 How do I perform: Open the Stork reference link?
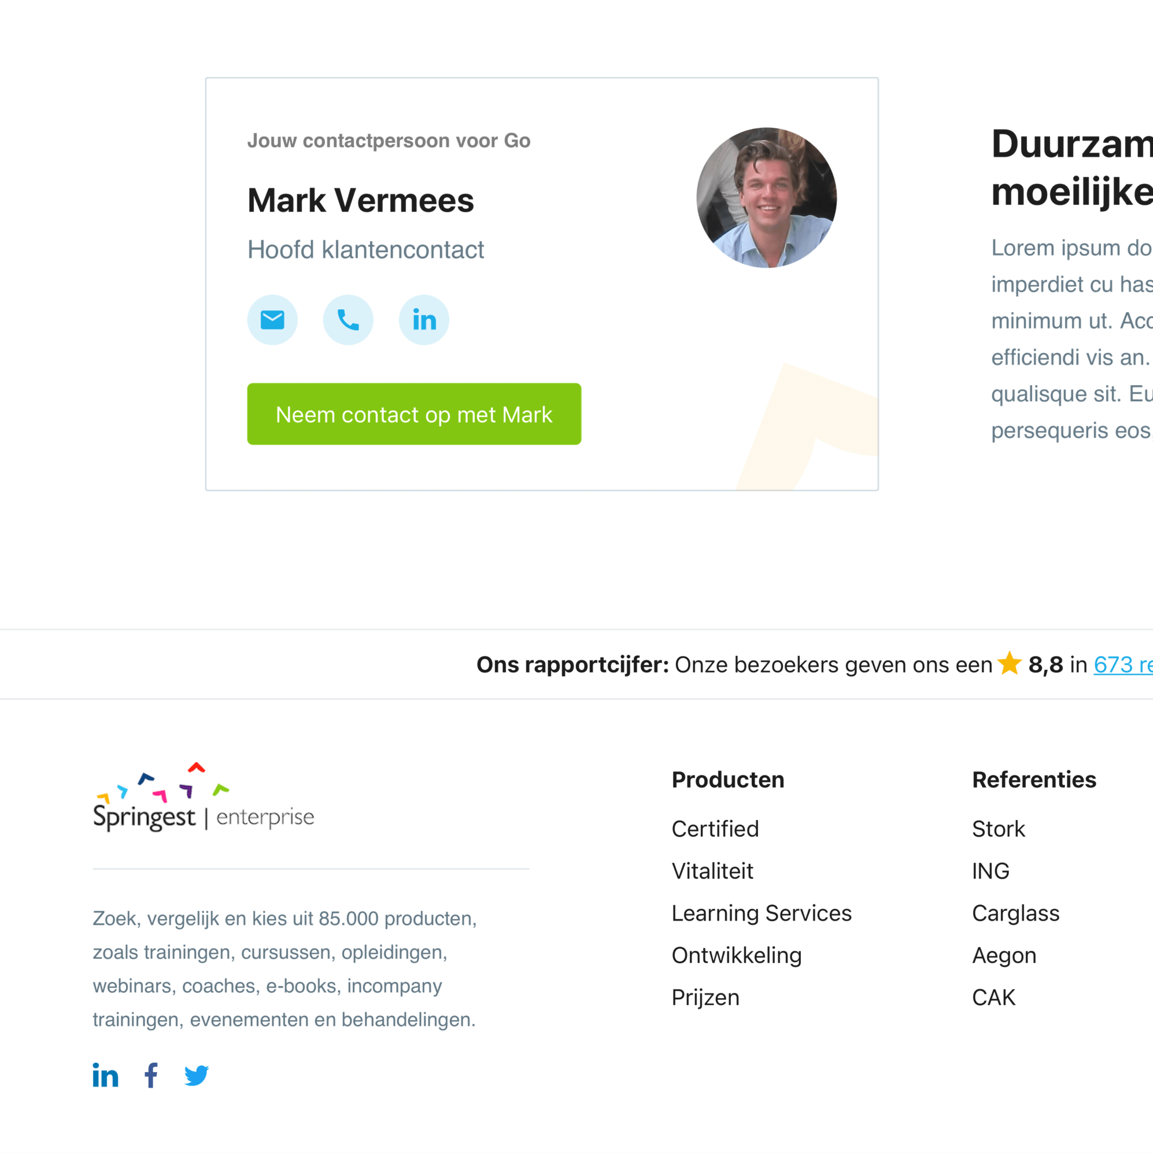click(999, 829)
